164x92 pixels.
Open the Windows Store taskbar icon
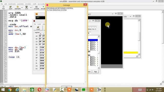click(32, 90)
